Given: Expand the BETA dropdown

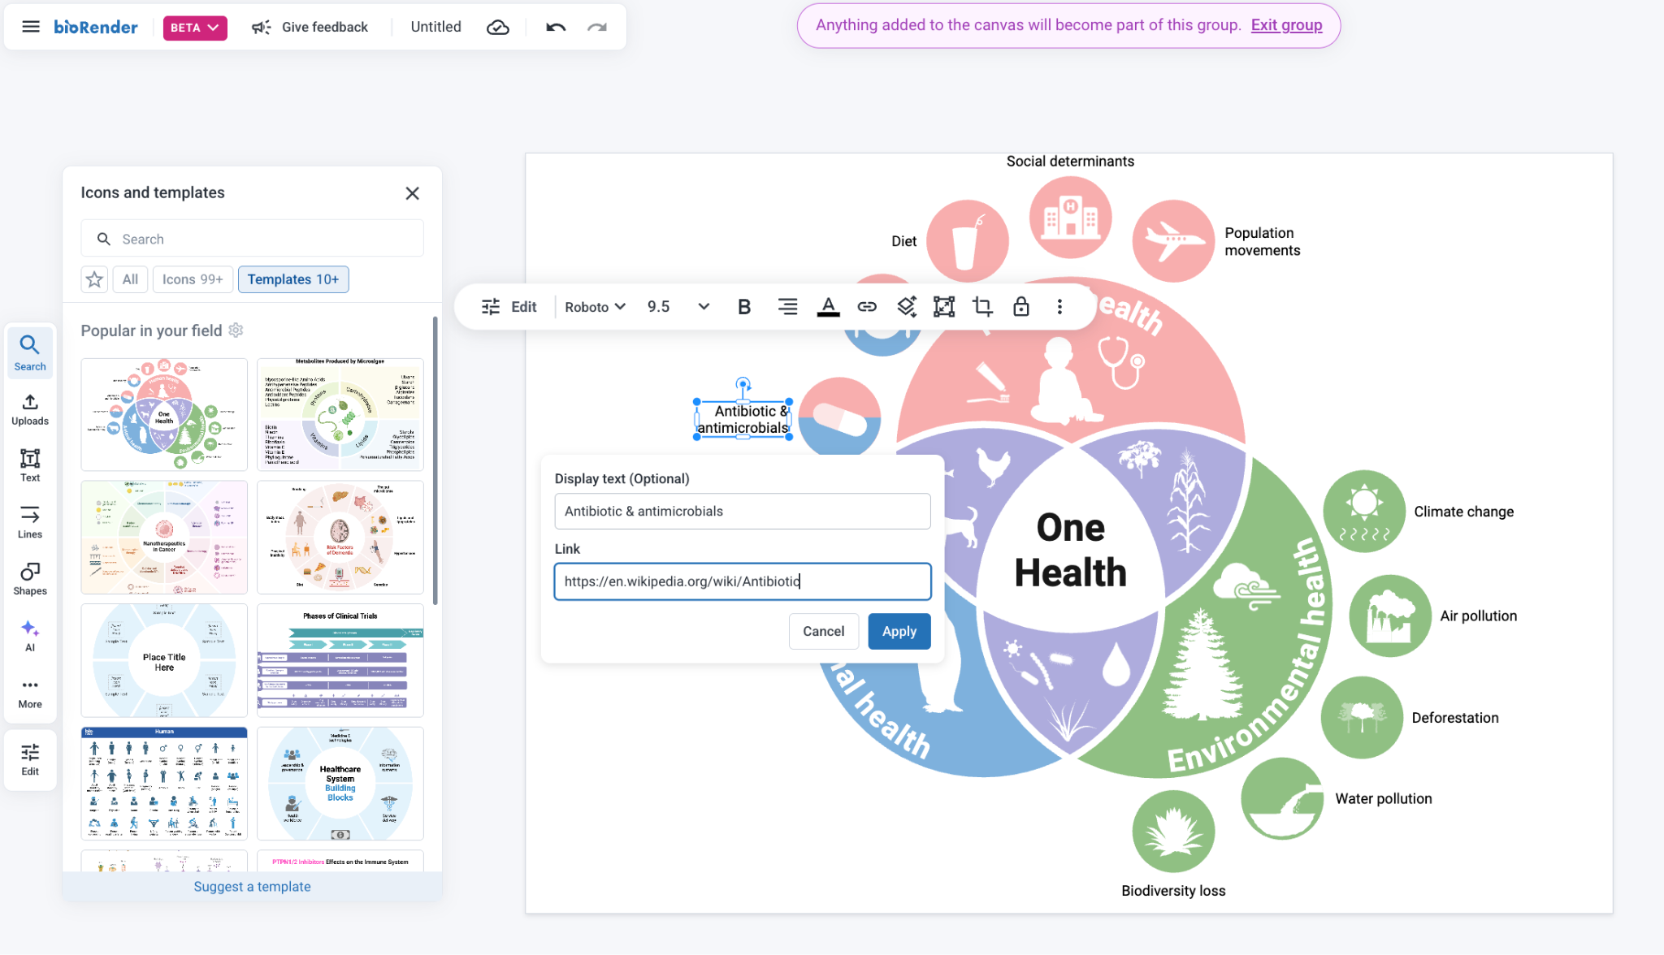Looking at the screenshot, I should pyautogui.click(x=195, y=28).
